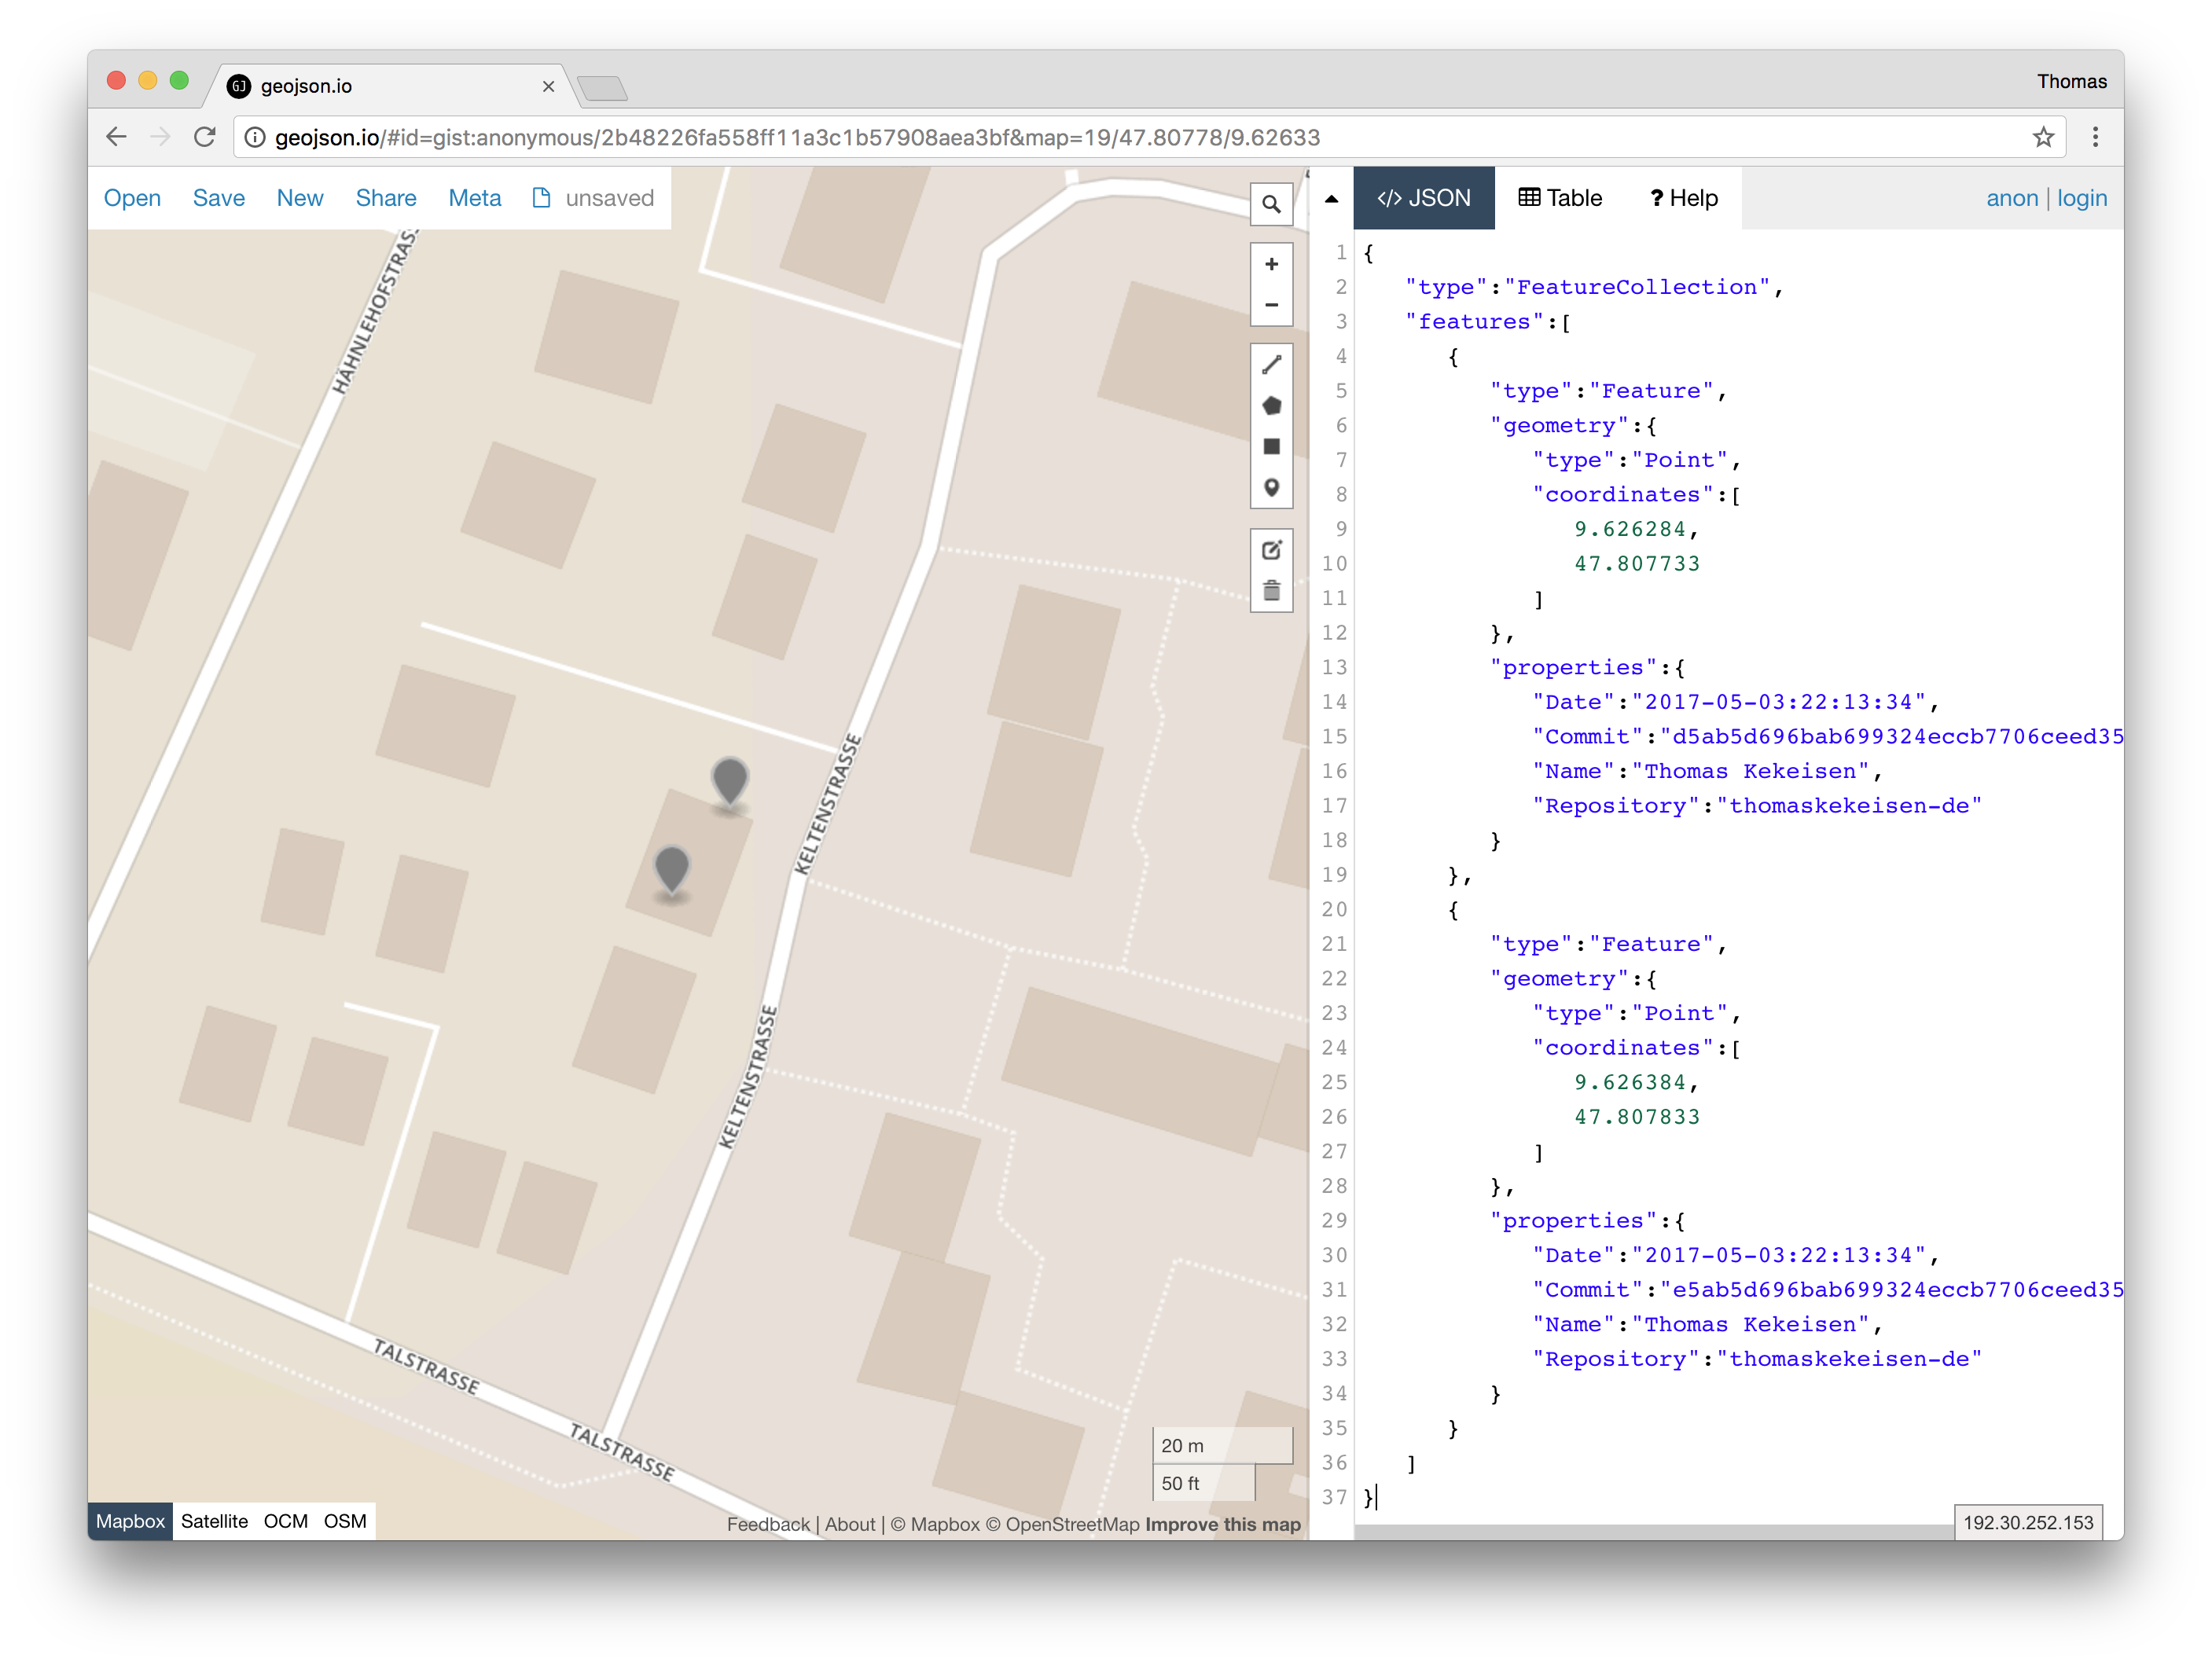Screen dimensions: 2212x1666
Task: Switch base layer to OSM
Action: [345, 1521]
